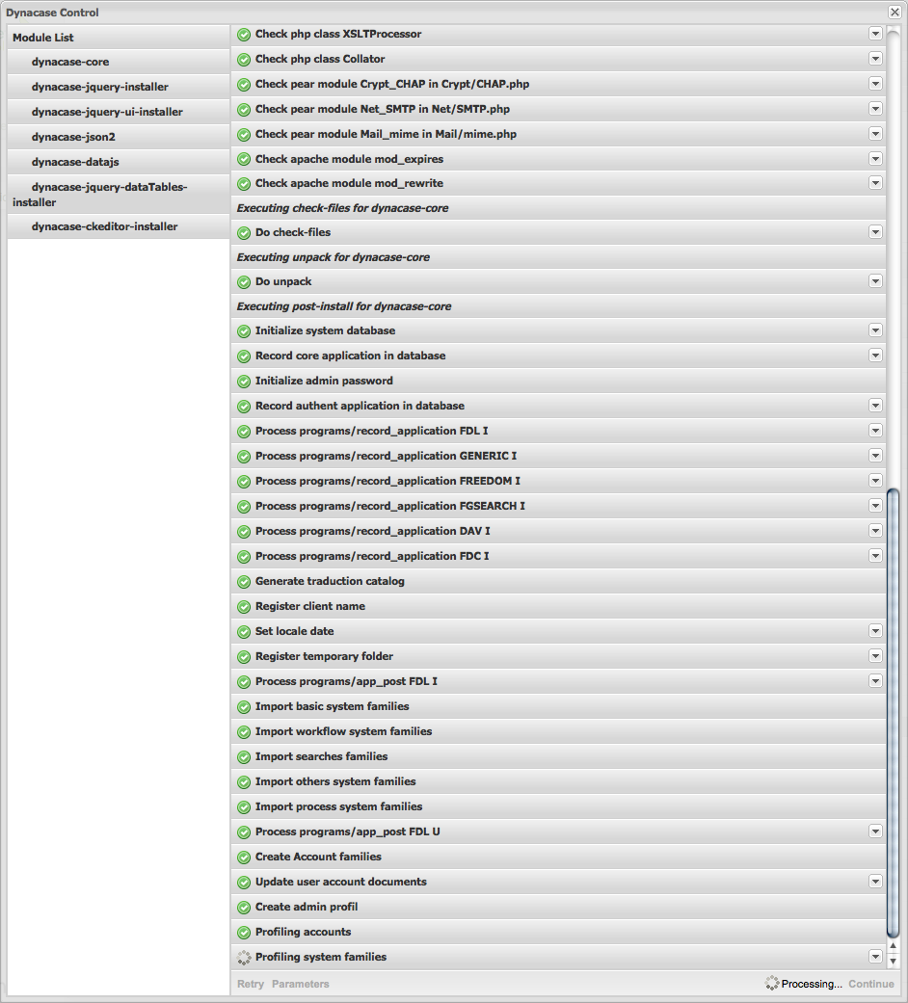This screenshot has height=1003, width=908.
Task: Click the 'Import others system families' text
Action: coord(335,781)
